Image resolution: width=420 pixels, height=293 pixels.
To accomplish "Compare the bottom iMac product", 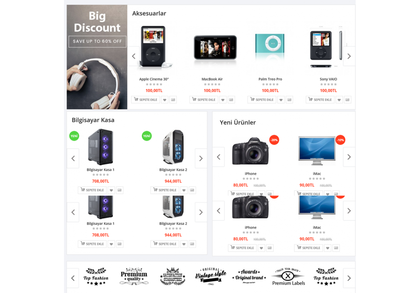I will [x=336, y=248].
